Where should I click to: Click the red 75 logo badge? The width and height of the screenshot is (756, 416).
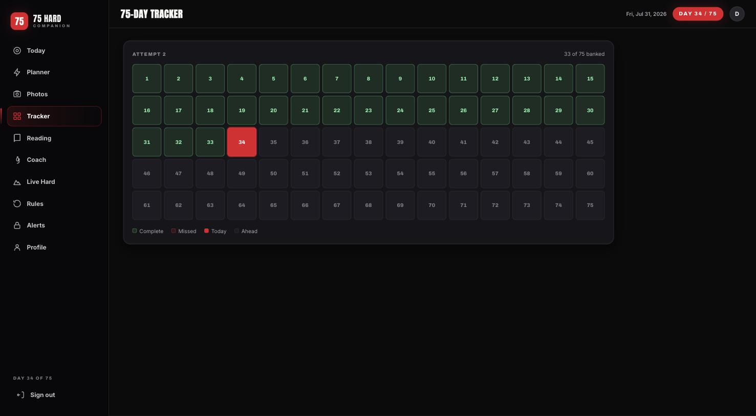(x=19, y=21)
